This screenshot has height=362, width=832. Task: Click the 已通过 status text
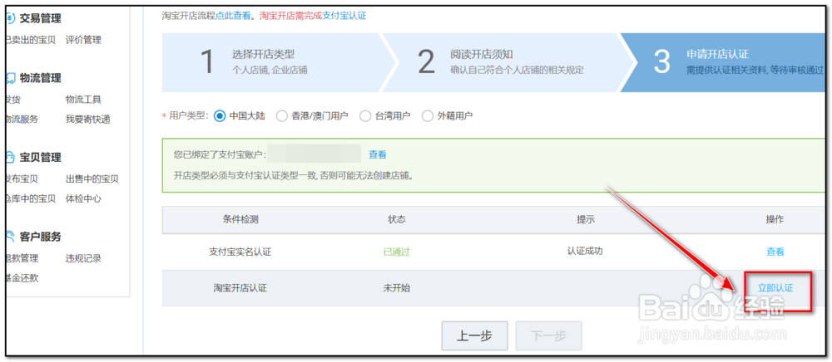(396, 252)
